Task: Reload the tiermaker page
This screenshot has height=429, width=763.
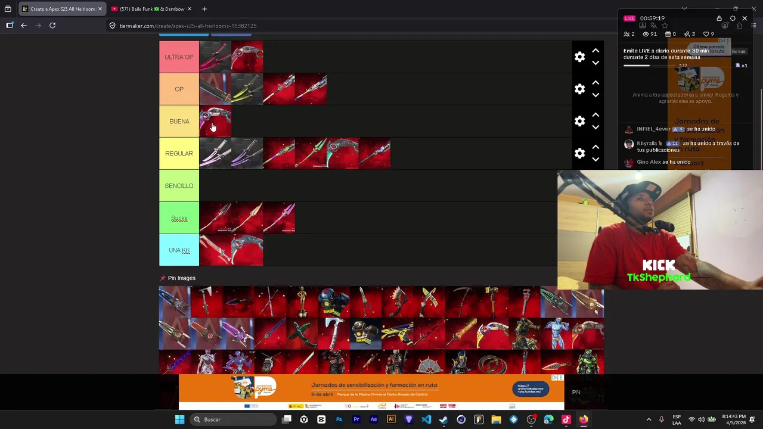Action: click(x=52, y=26)
